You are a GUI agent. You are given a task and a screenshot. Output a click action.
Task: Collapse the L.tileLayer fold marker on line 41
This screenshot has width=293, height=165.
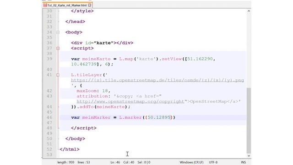coord(58,75)
